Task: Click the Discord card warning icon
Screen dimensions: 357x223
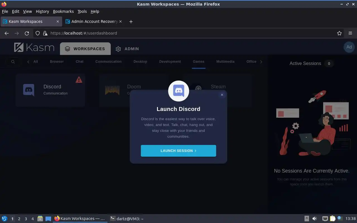Action: 79,80
